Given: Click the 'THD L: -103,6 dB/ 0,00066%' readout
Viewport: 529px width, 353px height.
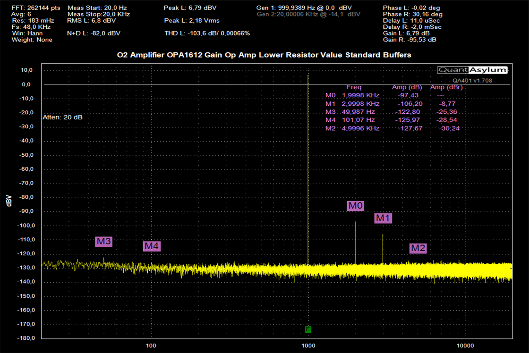Looking at the screenshot, I should 207,34.
